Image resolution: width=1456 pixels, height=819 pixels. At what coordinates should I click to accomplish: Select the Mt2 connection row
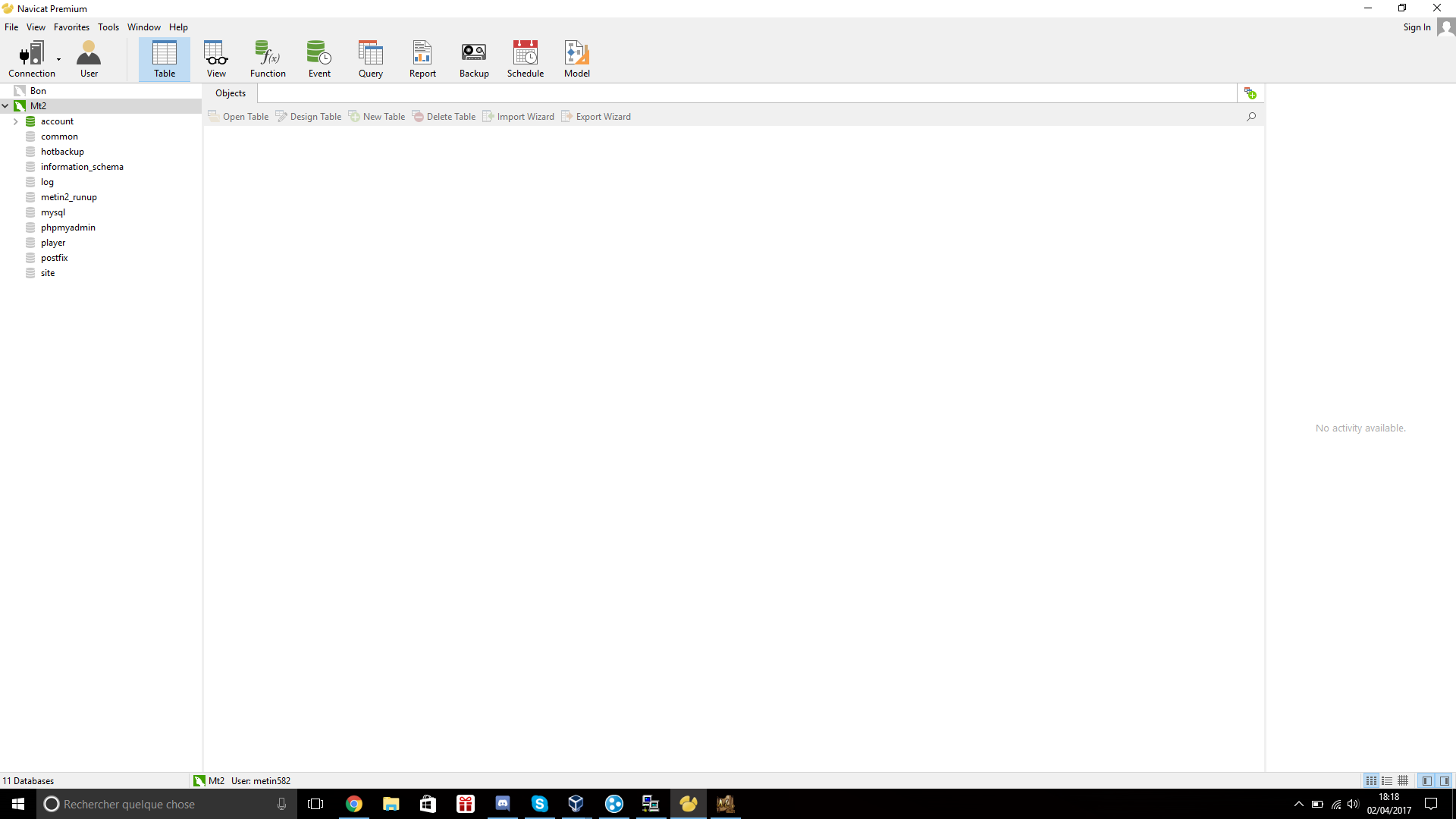(x=101, y=106)
